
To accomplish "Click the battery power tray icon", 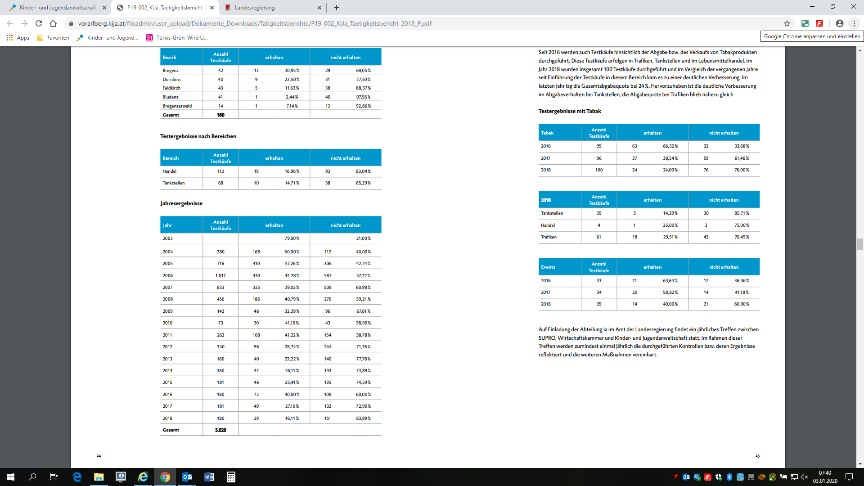I will [783, 477].
